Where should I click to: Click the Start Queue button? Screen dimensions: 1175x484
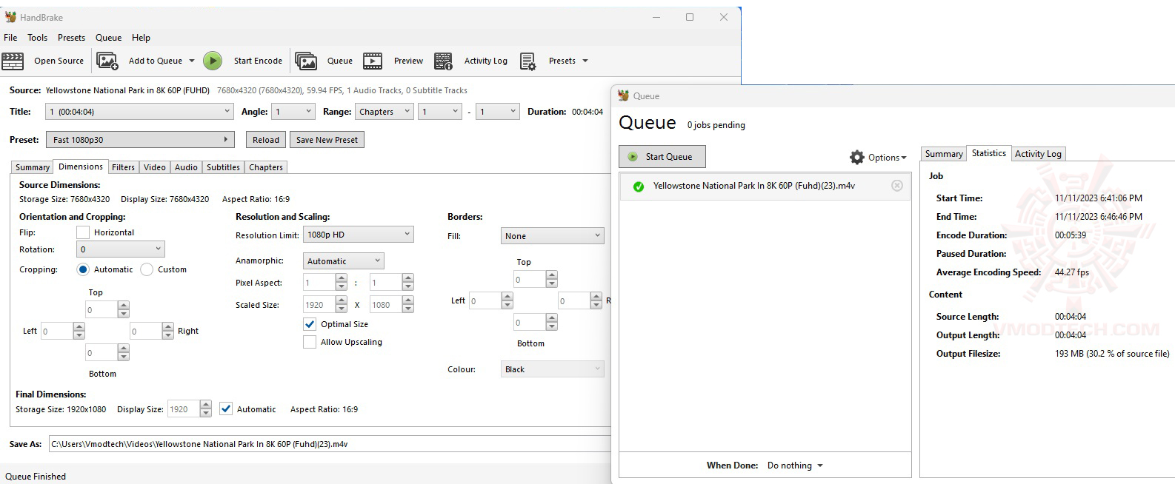[x=662, y=157]
